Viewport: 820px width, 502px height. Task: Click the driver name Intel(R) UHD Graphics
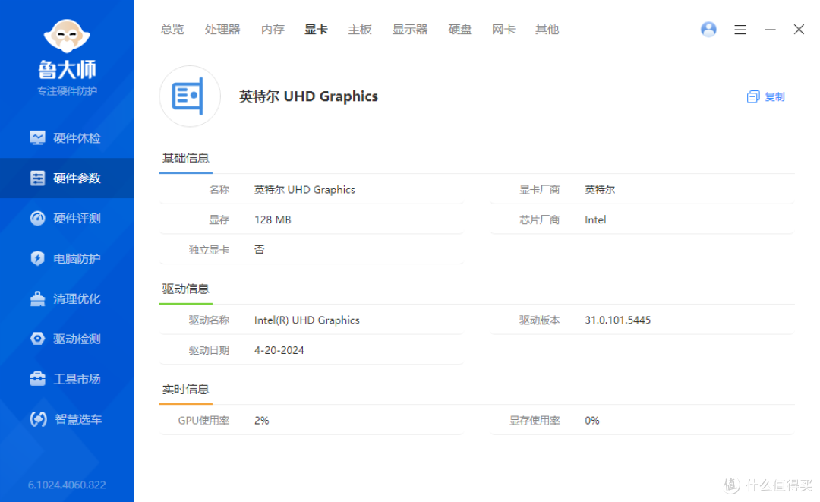307,320
